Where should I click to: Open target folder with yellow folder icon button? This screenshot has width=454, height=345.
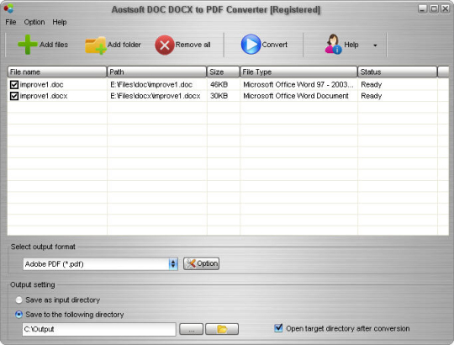pyautogui.click(x=222, y=329)
